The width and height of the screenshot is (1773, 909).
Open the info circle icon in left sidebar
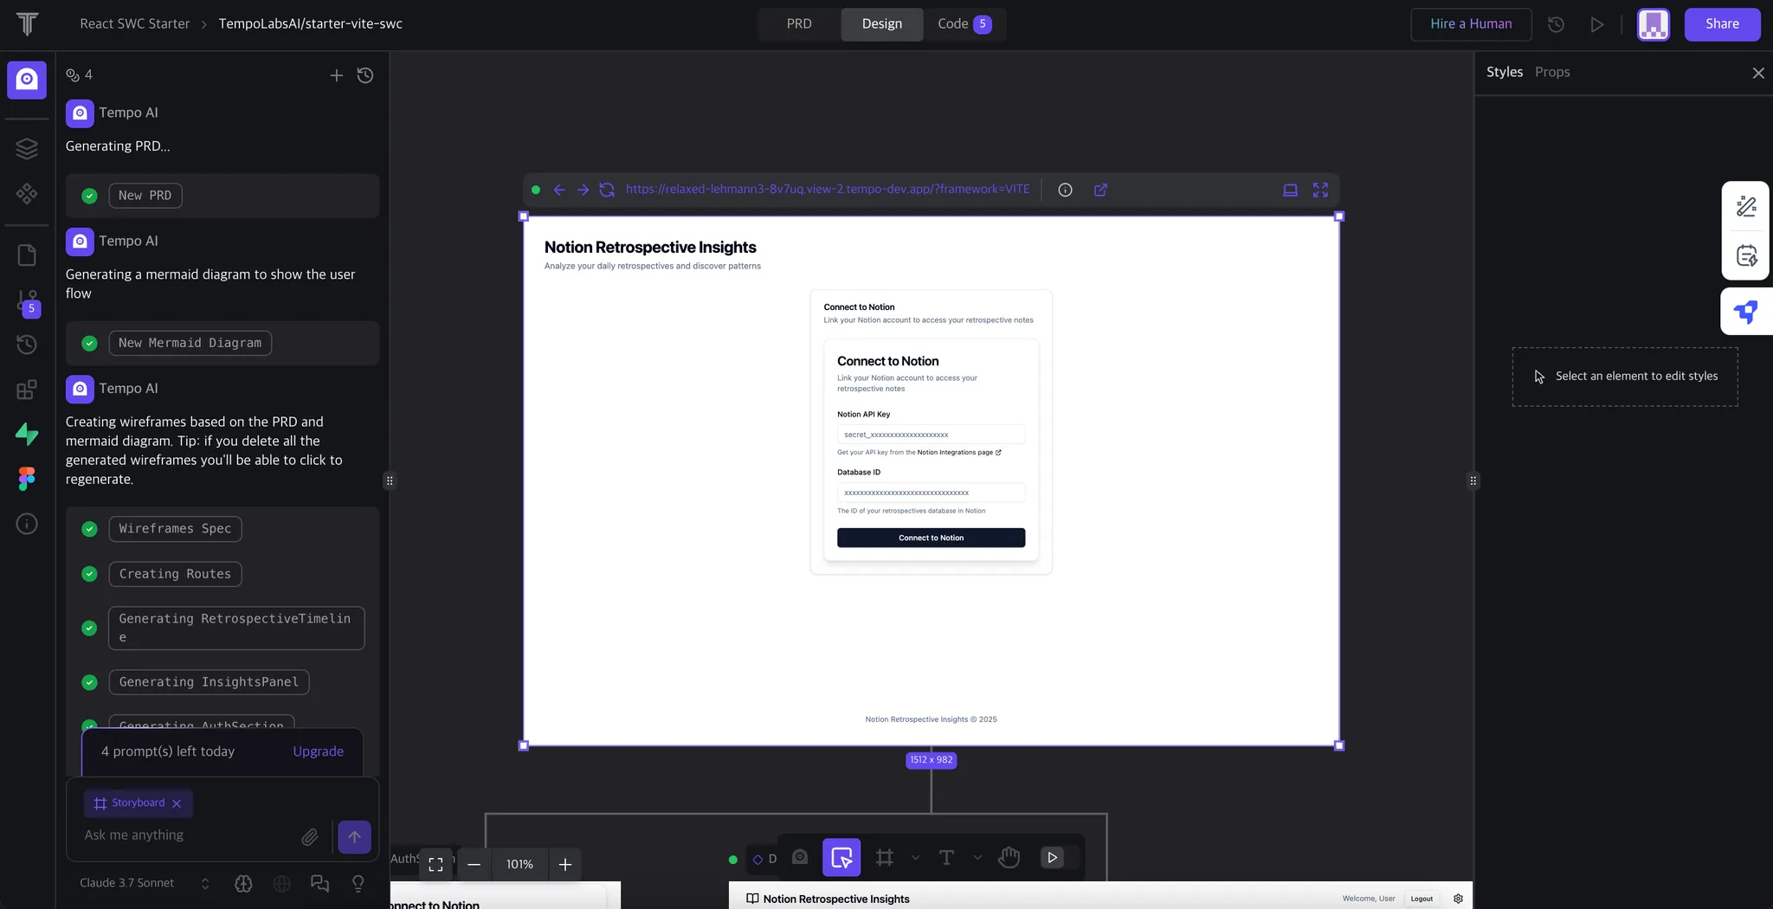tap(27, 524)
